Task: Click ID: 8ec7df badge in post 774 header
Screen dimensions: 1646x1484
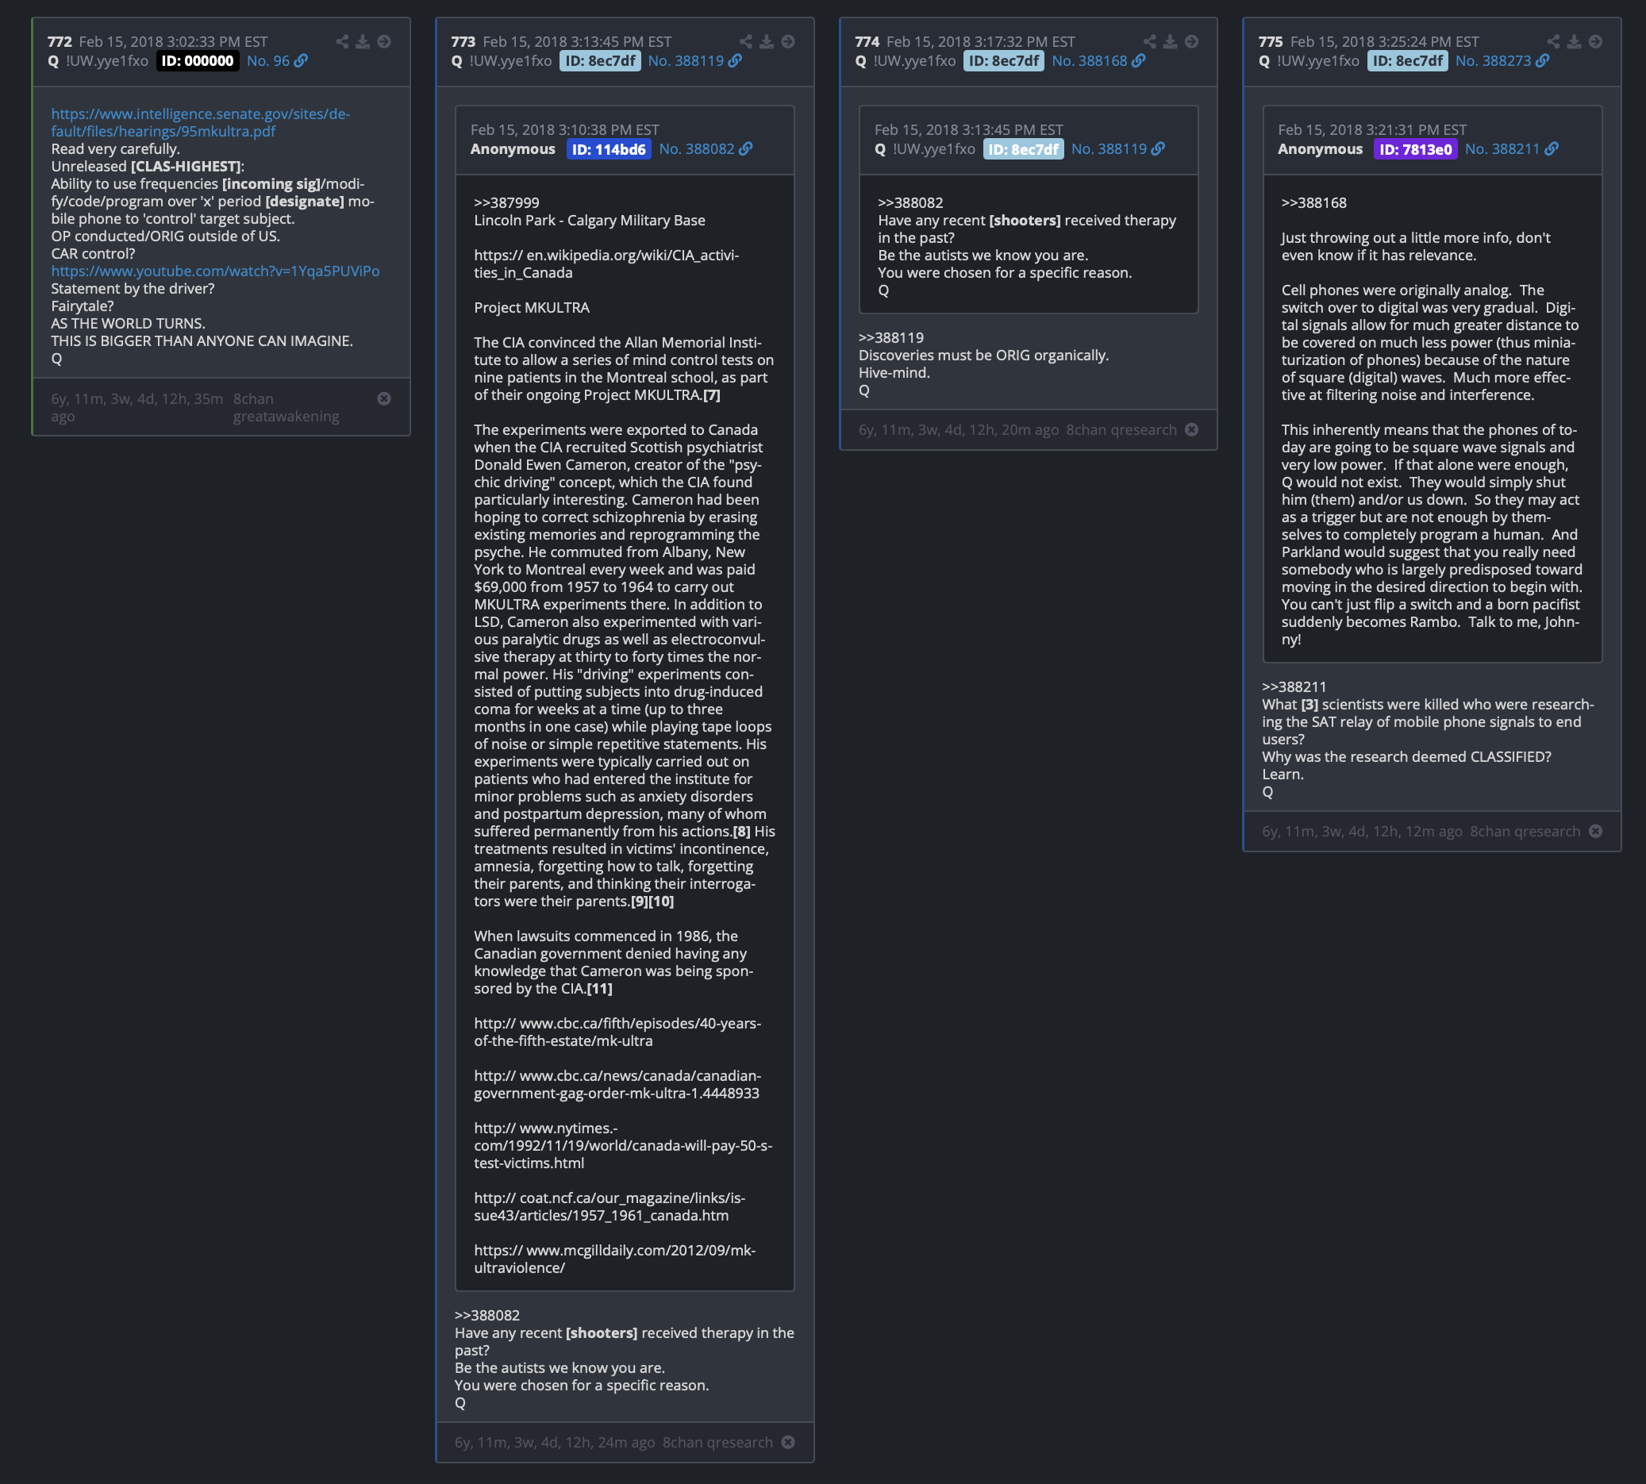Action: pos(1004,61)
